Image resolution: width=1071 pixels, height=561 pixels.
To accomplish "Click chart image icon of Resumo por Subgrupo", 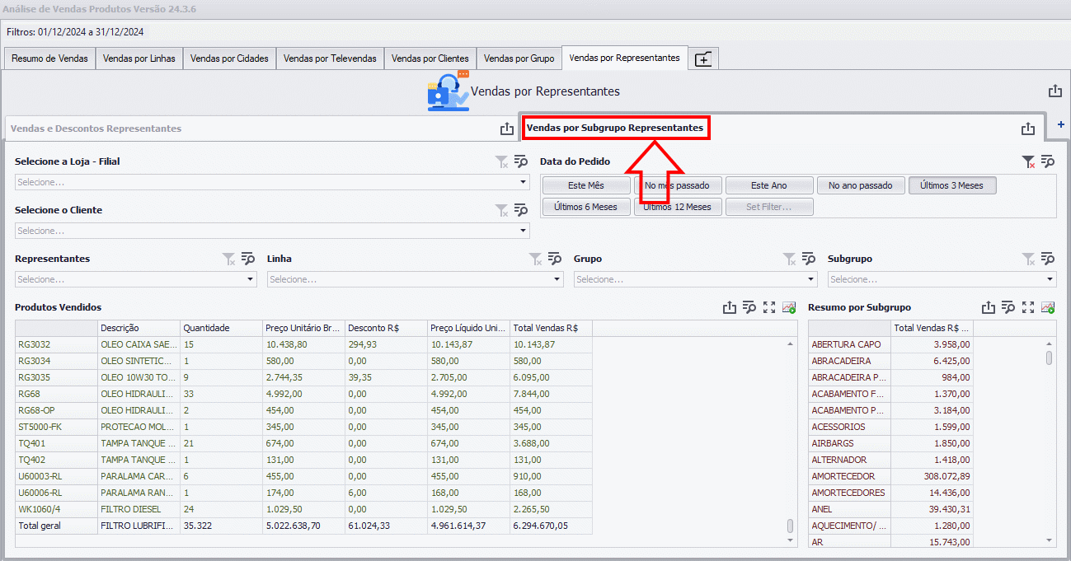I will point(1048,307).
